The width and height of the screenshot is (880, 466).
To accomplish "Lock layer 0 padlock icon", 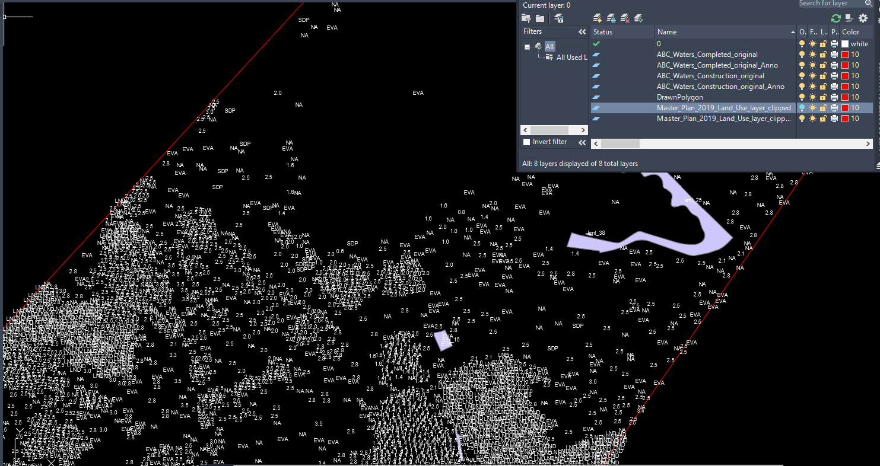I will point(823,44).
